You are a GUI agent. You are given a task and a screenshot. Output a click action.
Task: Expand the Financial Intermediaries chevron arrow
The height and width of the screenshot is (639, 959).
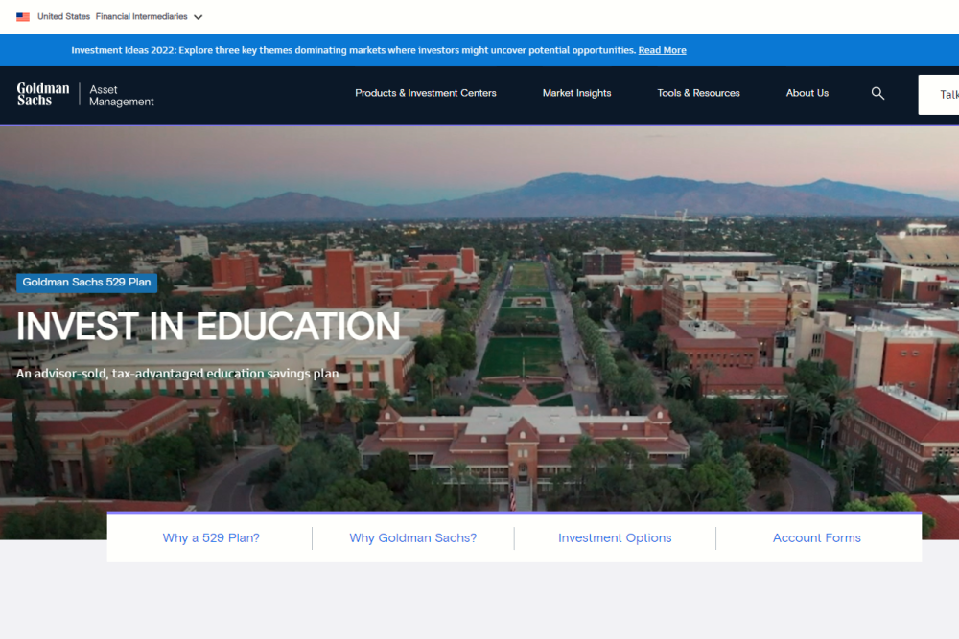pyautogui.click(x=199, y=17)
